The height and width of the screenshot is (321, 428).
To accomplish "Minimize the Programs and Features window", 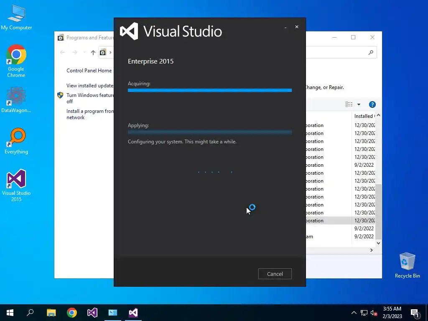I will coord(334,37).
